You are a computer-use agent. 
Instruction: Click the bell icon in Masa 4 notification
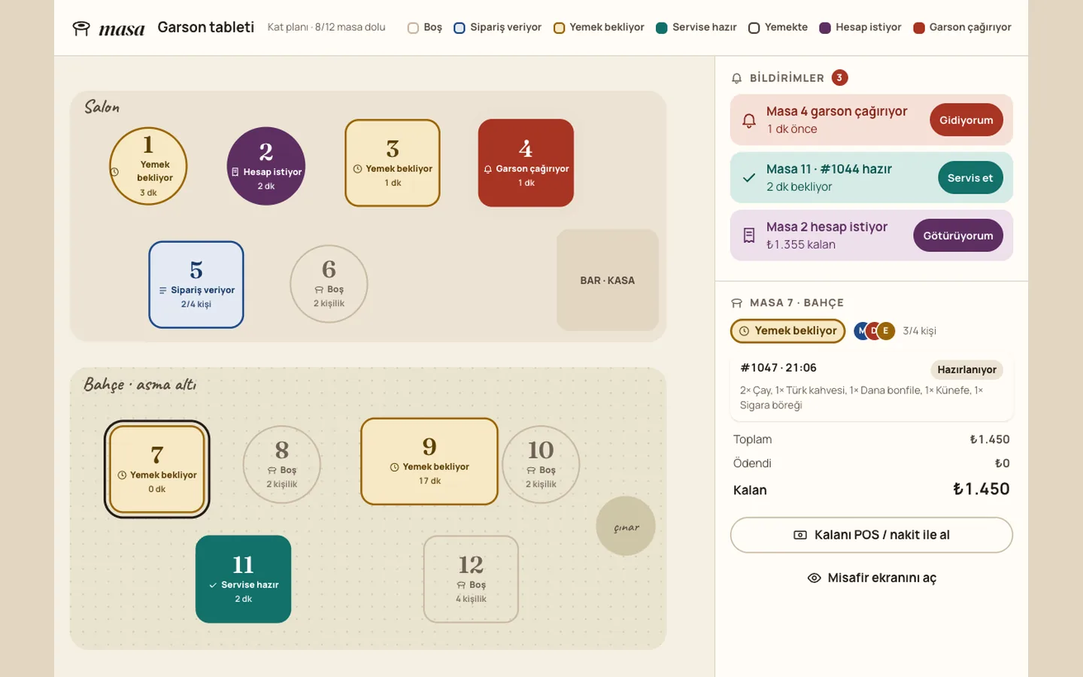tap(749, 120)
